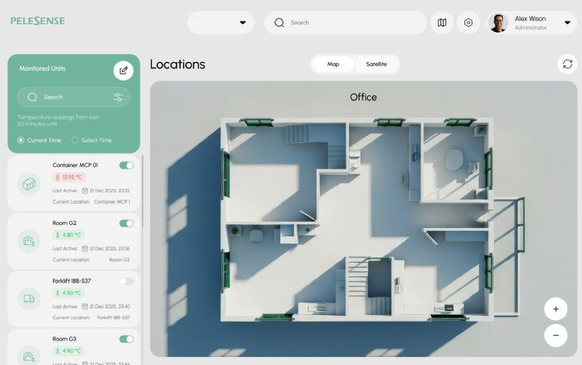Click Alex Wison's profile avatar
Viewport: 582px width, 365px height.
(498, 23)
